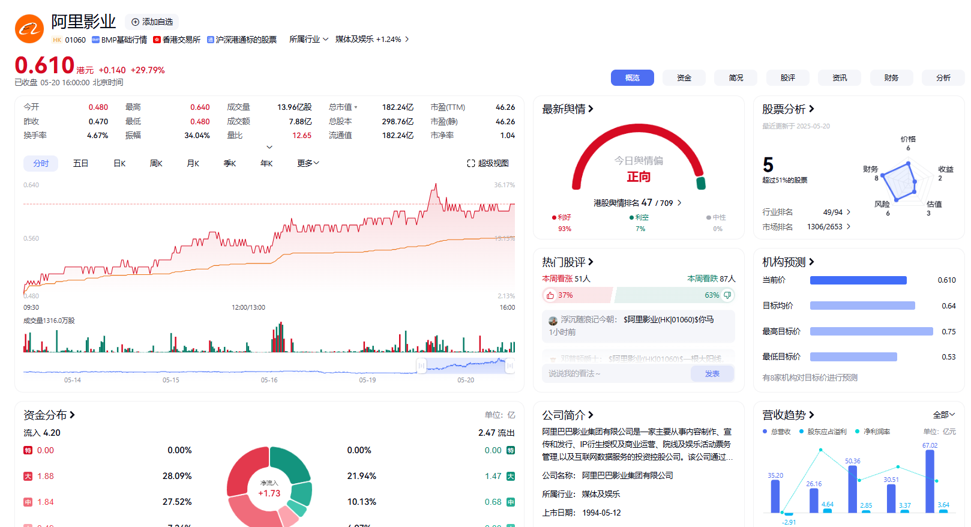
Task: Switch to the 分析 tab
Action: coord(943,77)
